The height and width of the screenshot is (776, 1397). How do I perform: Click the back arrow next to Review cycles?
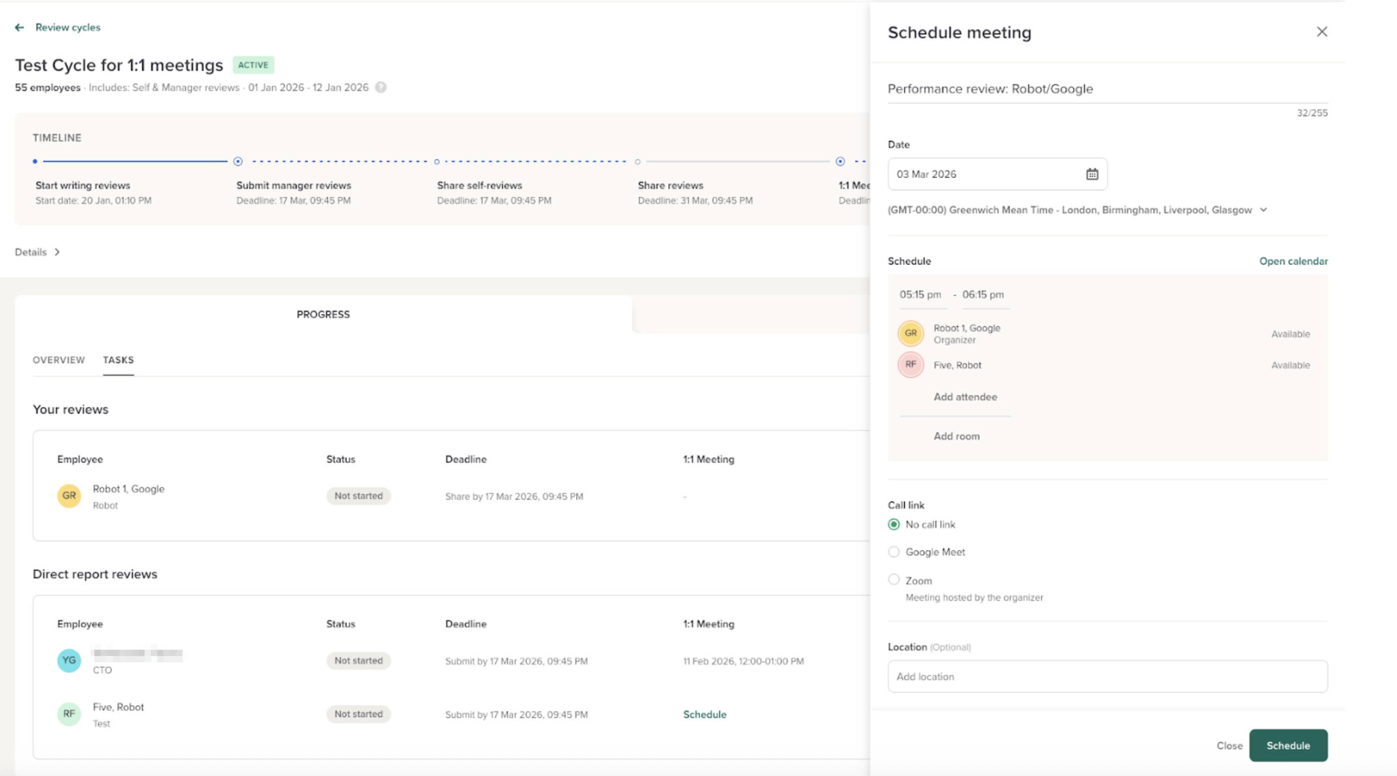[19, 27]
